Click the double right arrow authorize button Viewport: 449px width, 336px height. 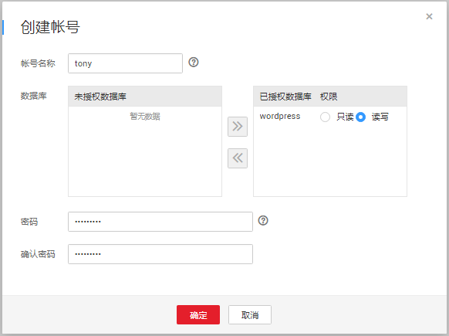238,127
